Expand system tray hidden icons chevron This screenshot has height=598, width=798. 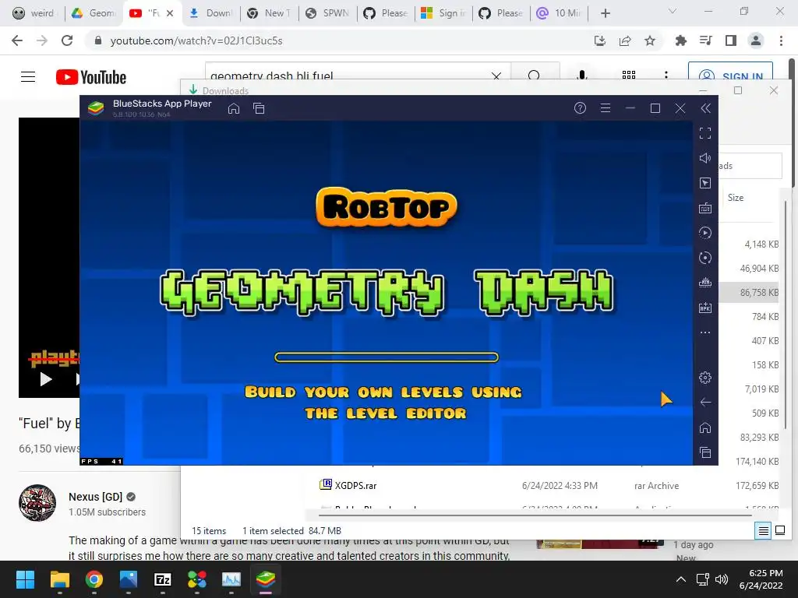(680, 579)
